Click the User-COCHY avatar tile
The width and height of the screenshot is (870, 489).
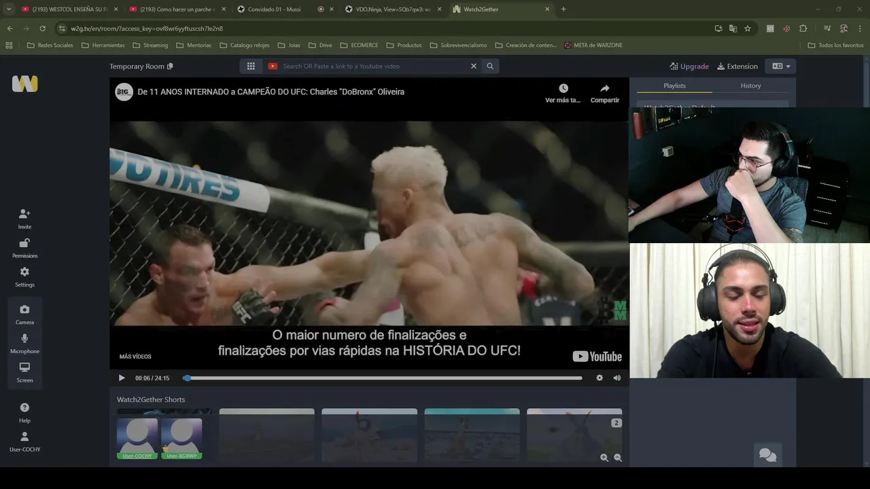coord(137,438)
